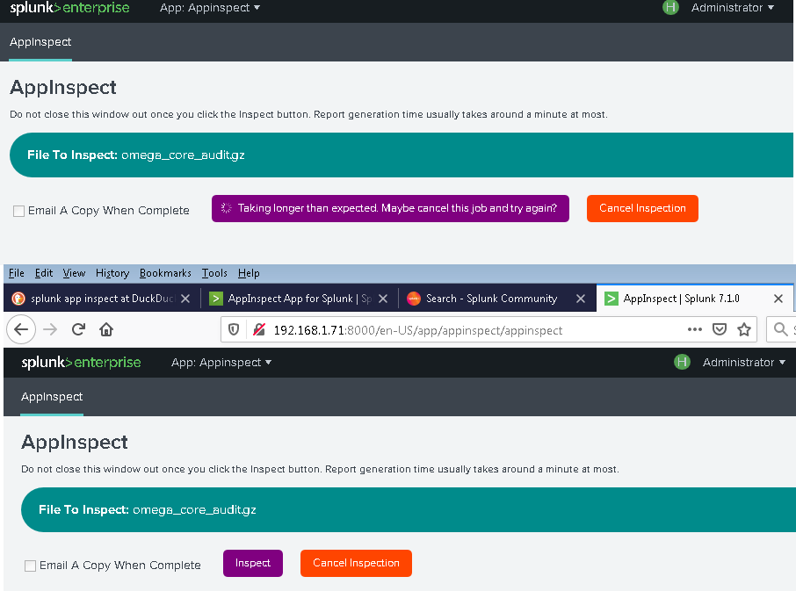Click the Taking longer than expected button
The height and width of the screenshot is (591, 796).
tap(390, 208)
